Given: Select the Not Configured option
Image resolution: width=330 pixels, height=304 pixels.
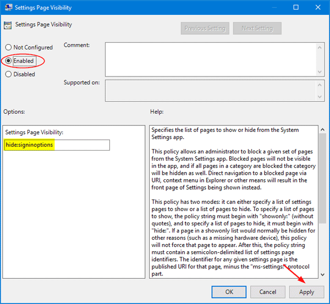Looking at the screenshot, I should click(8, 48).
